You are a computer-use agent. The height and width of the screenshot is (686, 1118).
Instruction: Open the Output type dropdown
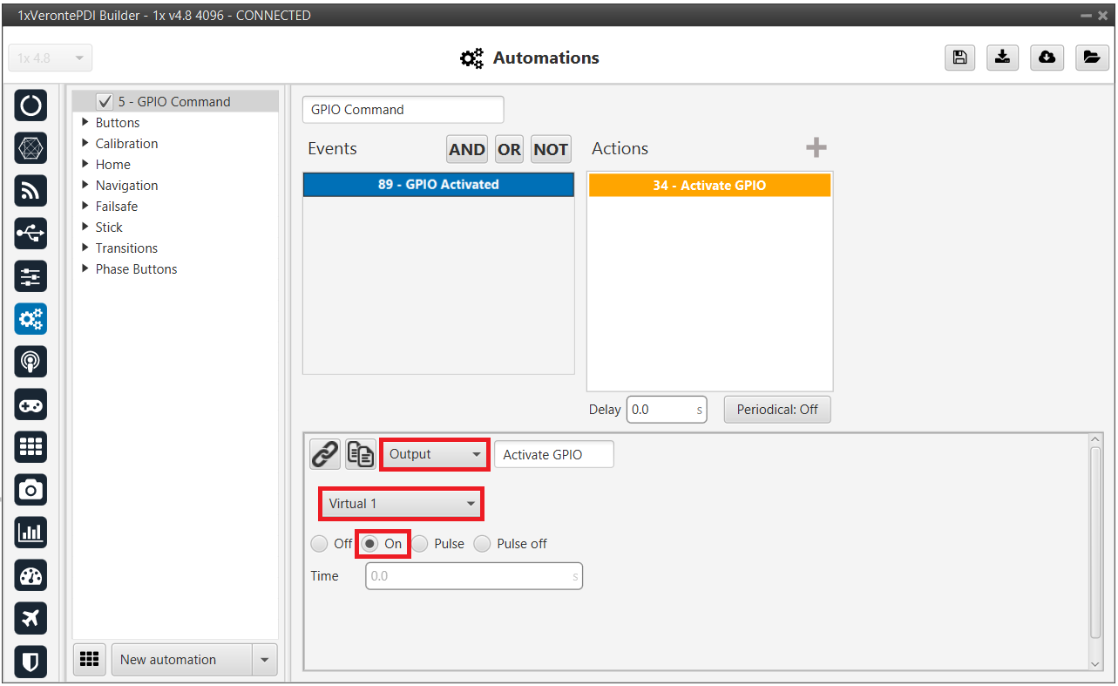pos(435,454)
